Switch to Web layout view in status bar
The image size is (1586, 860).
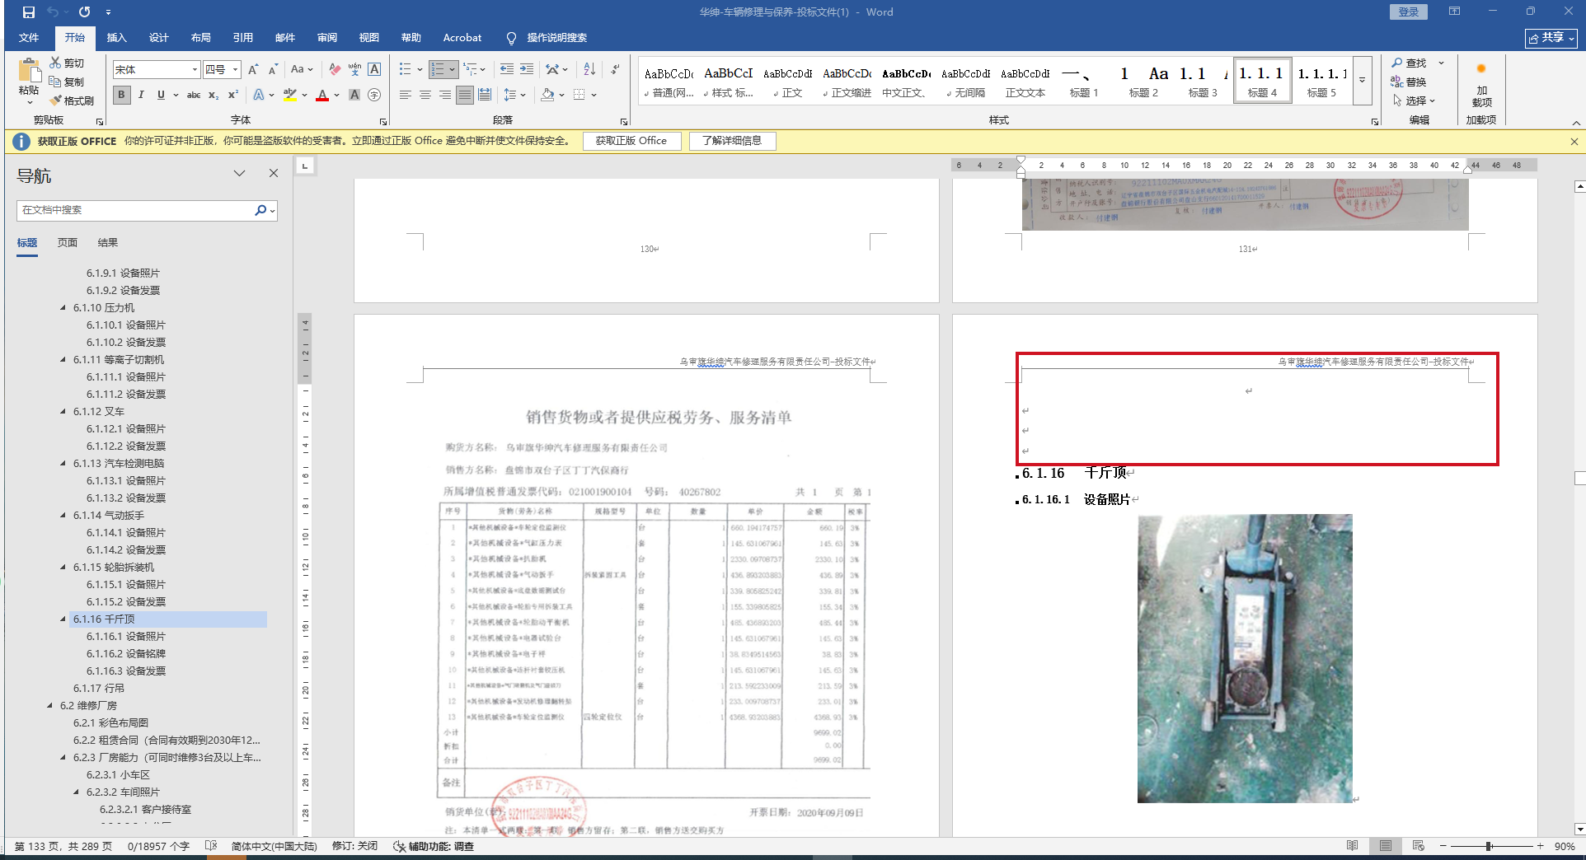[x=1418, y=846]
